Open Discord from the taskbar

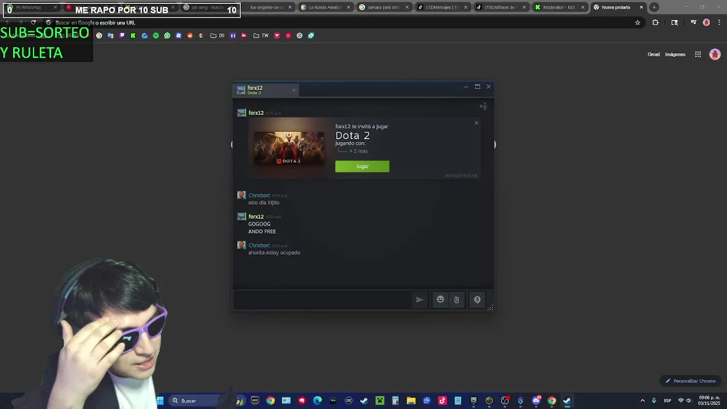coord(536,401)
